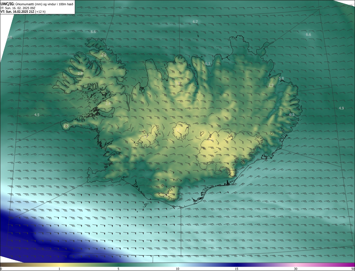This screenshot has height=271, width=355.
Task: Click the 10 tick label on the color scale
Action: (x=177, y=269)
